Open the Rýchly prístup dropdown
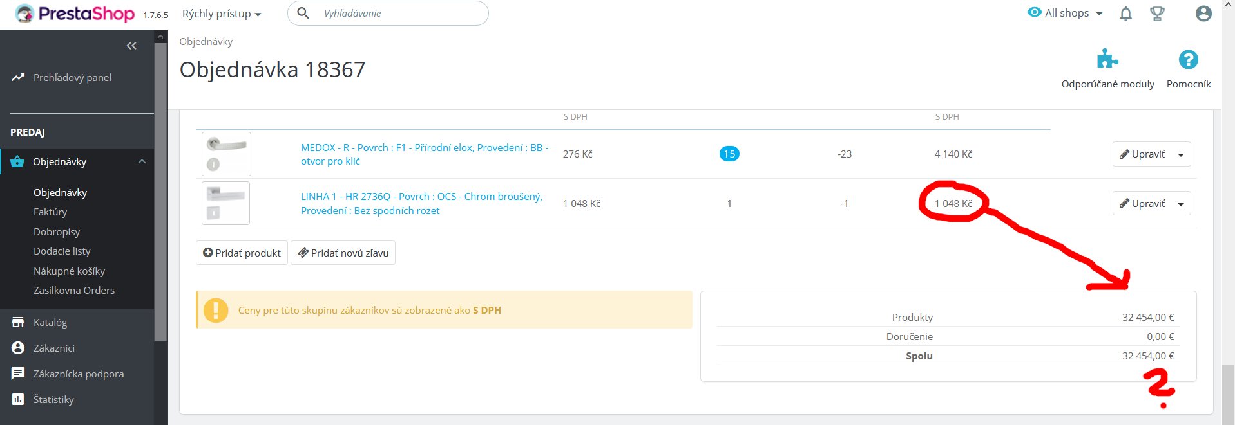1235x425 pixels. coord(221,14)
